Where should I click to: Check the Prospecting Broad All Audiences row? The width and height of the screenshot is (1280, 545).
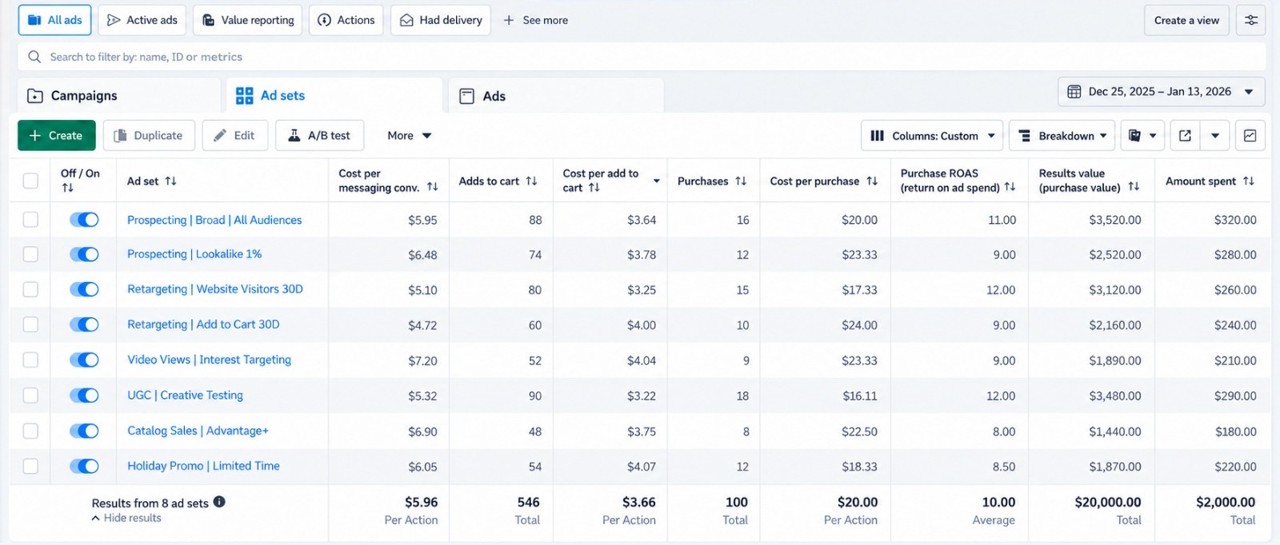pyautogui.click(x=30, y=220)
